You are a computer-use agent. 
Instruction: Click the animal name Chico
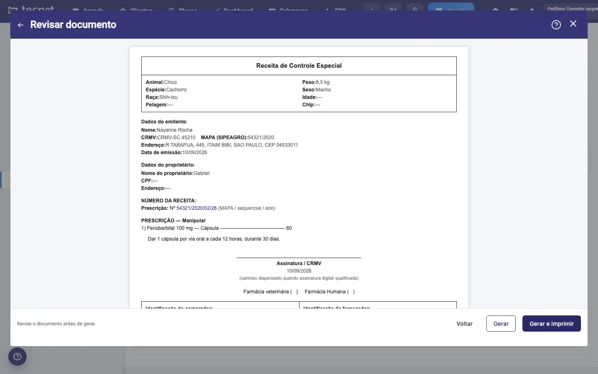pyautogui.click(x=170, y=82)
